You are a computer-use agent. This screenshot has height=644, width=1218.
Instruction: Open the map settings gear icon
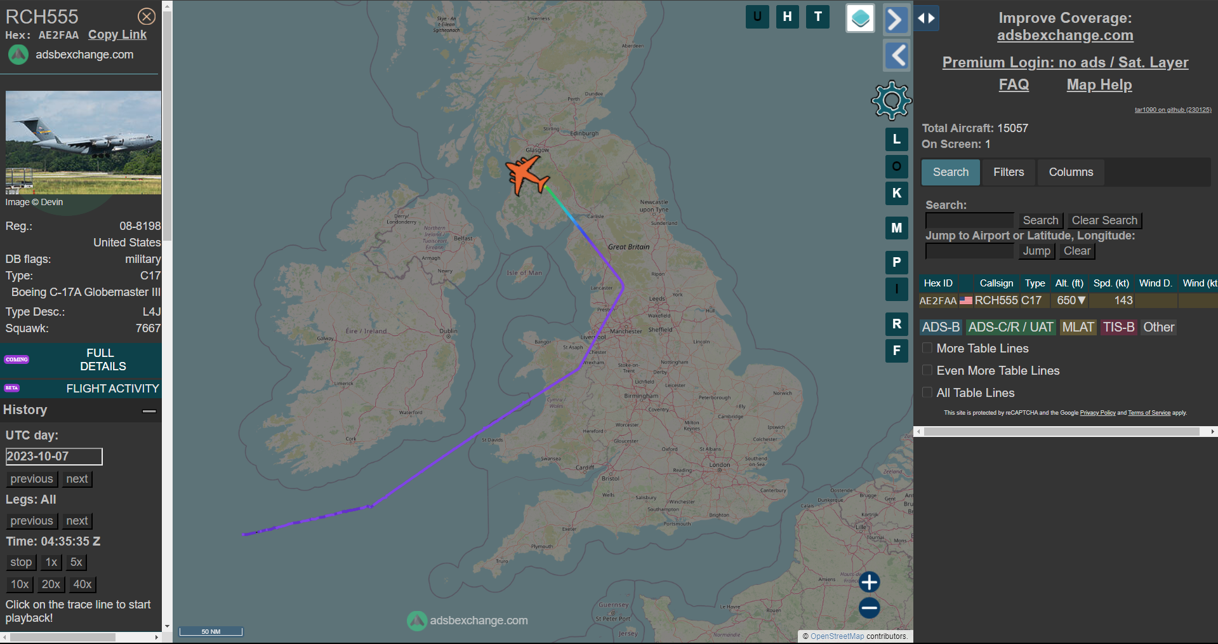[x=891, y=100]
